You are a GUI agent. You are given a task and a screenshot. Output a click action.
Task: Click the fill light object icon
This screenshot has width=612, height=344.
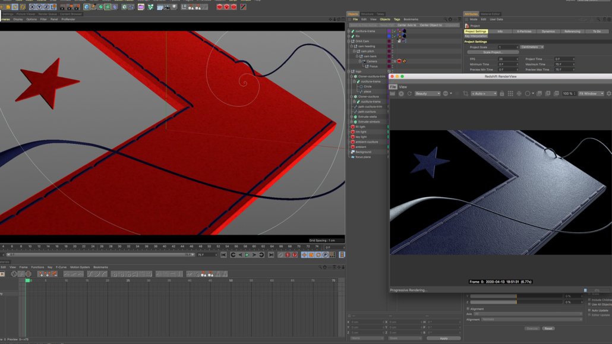tap(353, 127)
